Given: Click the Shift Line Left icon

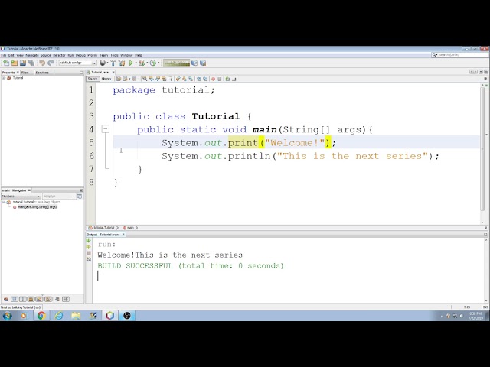Looking at the screenshot, I should (x=199, y=79).
